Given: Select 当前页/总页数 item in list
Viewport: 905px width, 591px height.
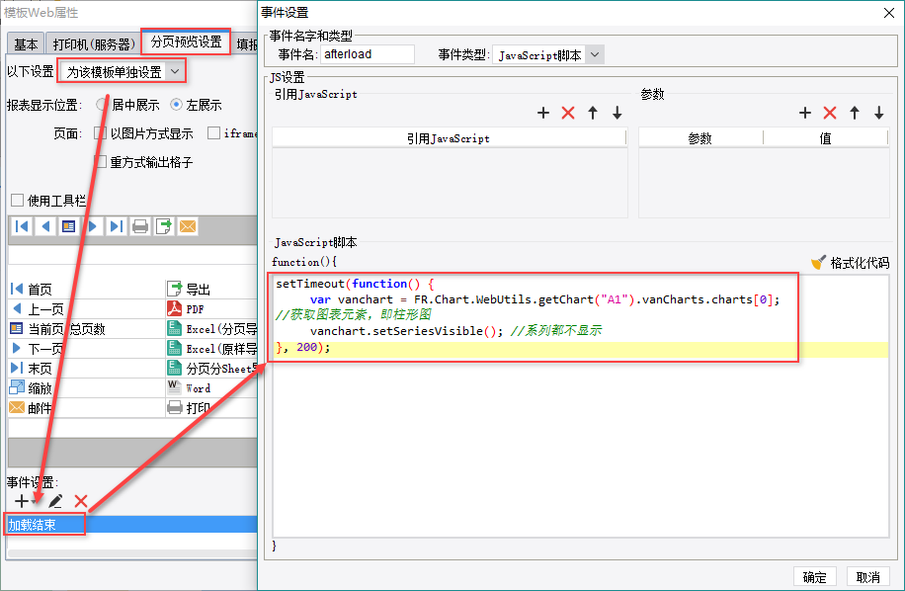Looking at the screenshot, I should tap(87, 329).
